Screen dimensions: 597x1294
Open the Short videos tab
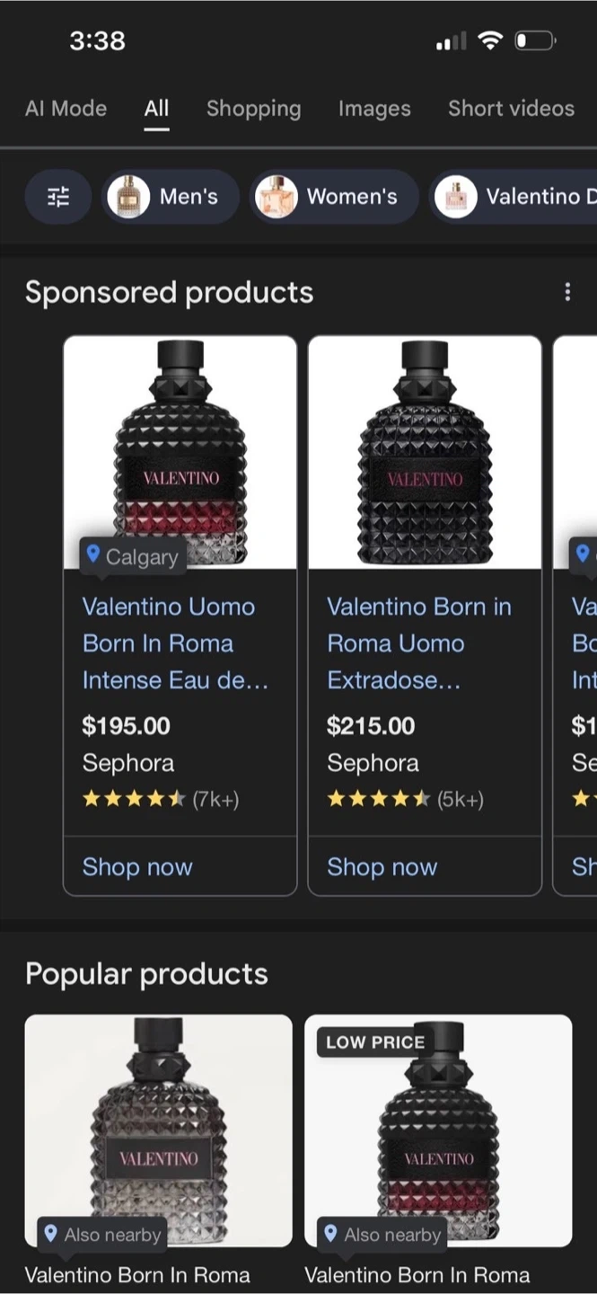[511, 109]
